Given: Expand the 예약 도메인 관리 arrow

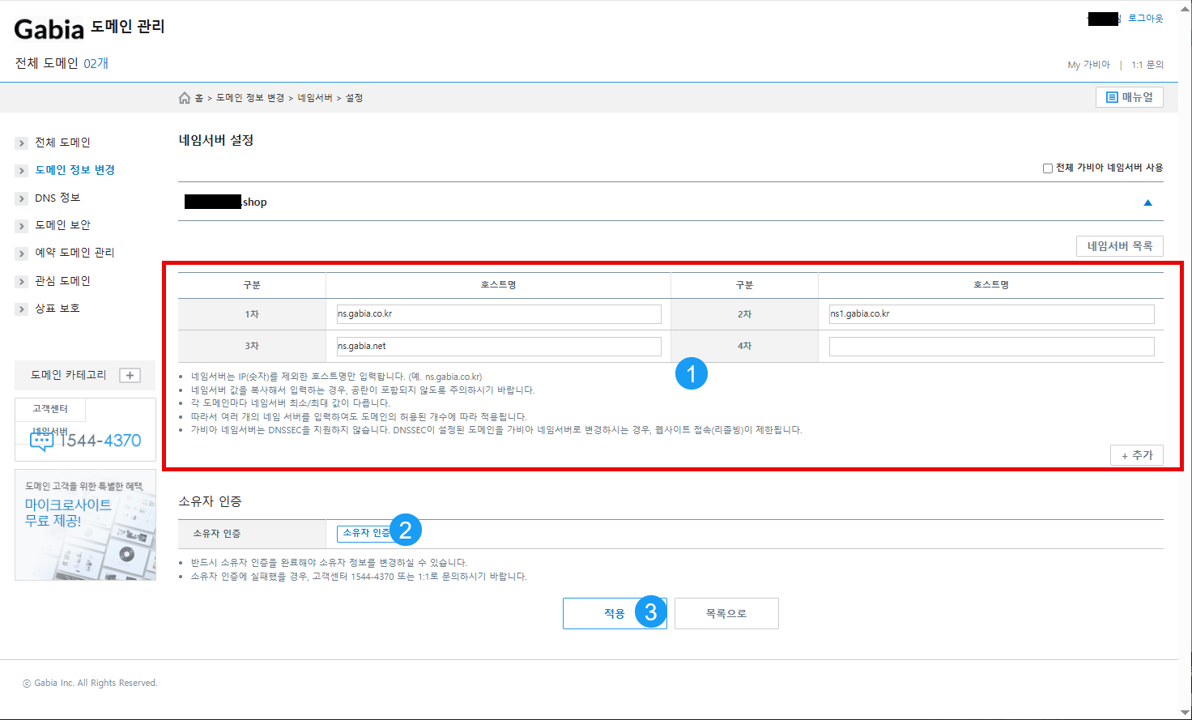Looking at the screenshot, I should point(22,253).
